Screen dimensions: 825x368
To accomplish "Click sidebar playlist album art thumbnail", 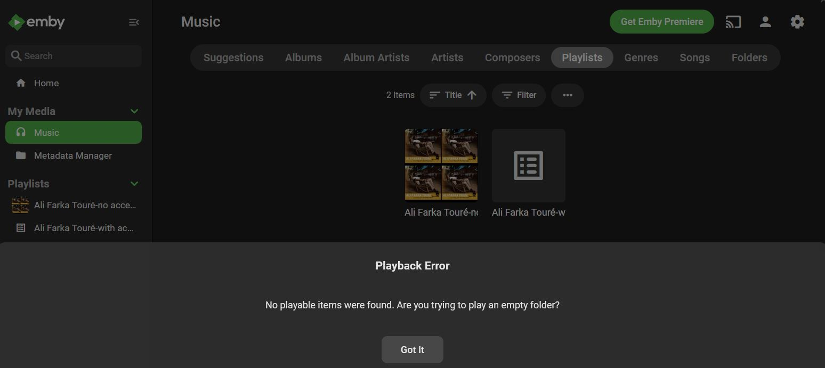I will pyautogui.click(x=20, y=205).
